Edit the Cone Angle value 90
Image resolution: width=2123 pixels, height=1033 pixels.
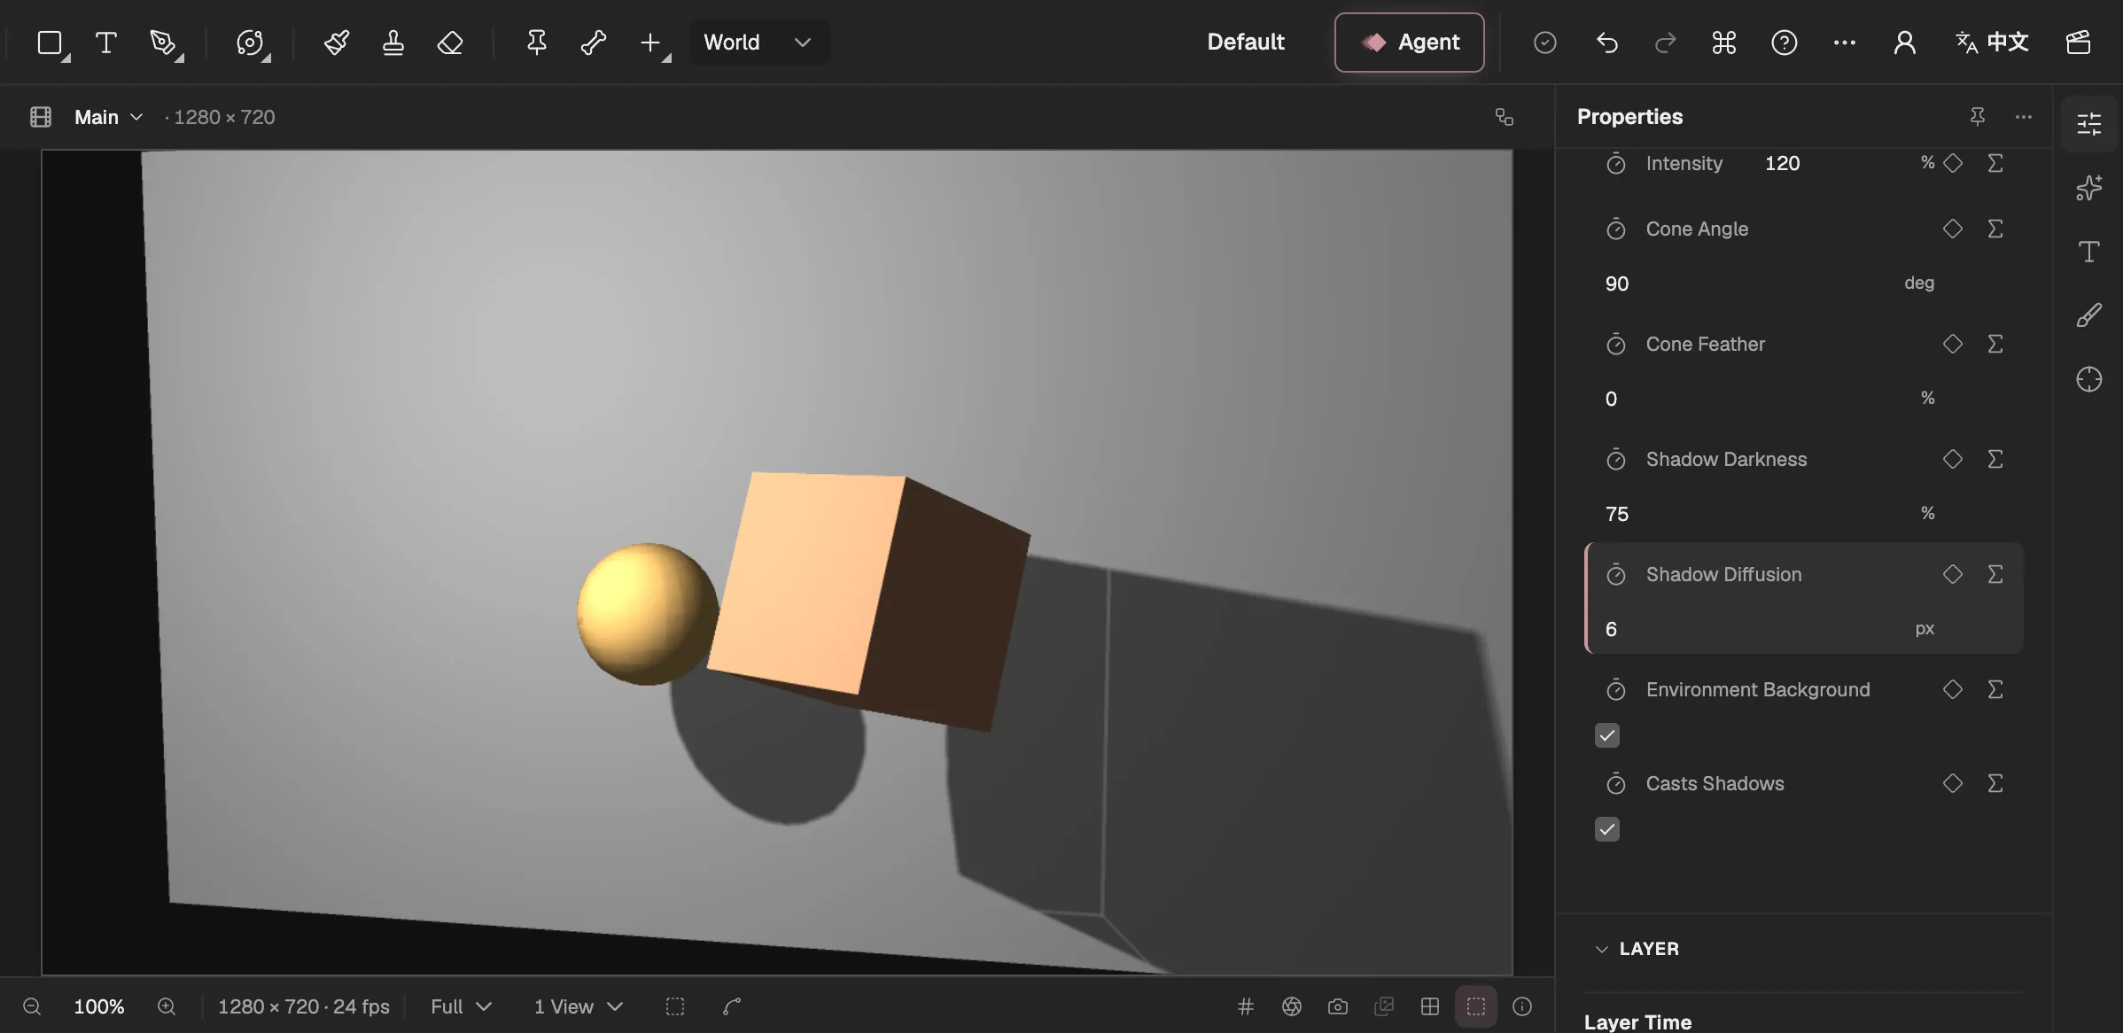[1617, 283]
